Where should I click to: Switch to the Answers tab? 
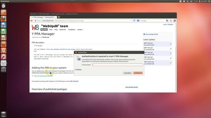click(x=80, y=29)
